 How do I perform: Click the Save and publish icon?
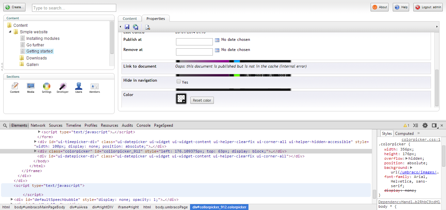[x=135, y=27]
